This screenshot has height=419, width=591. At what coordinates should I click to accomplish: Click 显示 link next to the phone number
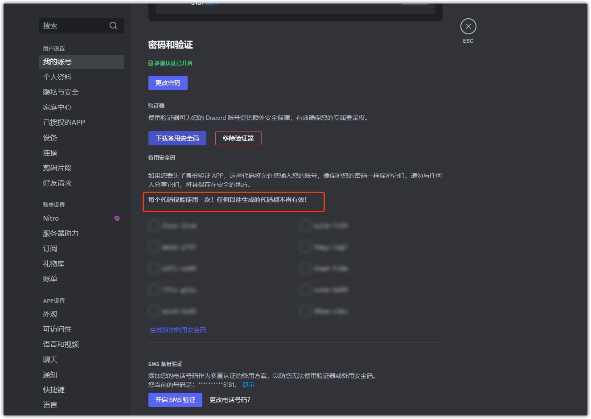coord(248,385)
